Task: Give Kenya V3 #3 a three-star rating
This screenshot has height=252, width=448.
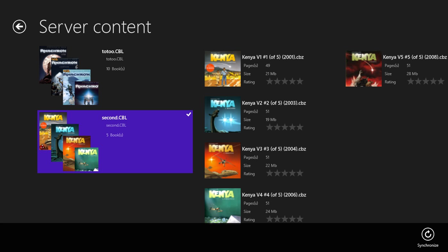Action: pos(285,173)
